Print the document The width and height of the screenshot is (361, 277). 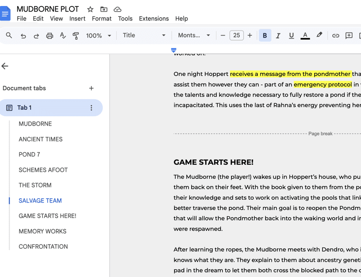(x=50, y=36)
